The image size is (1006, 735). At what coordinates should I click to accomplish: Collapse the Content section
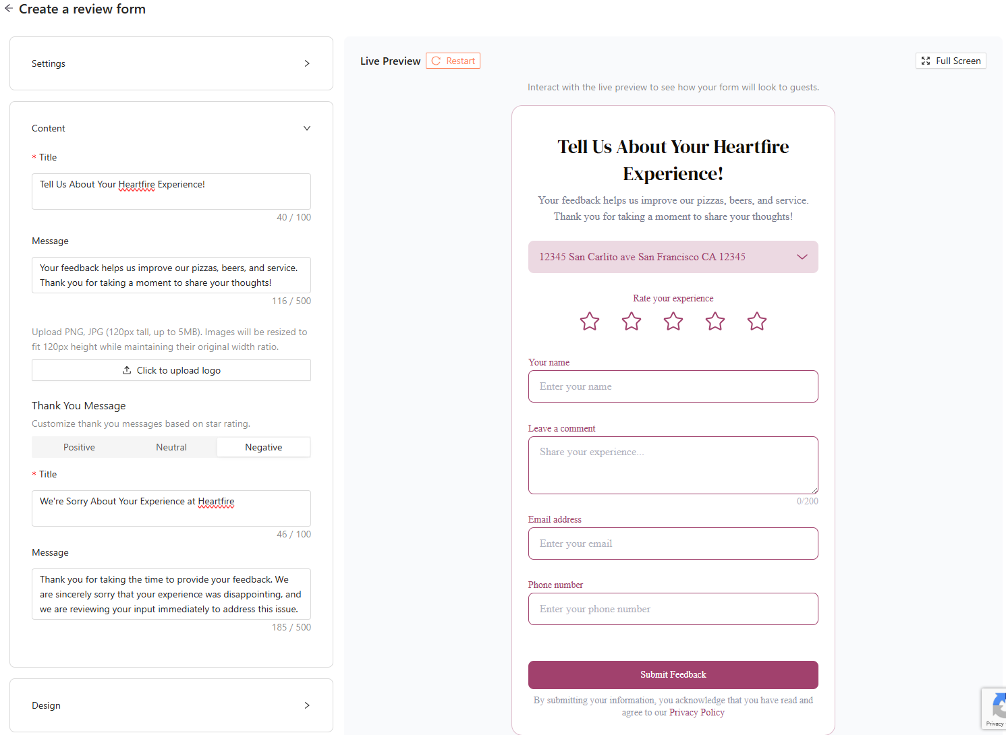306,128
